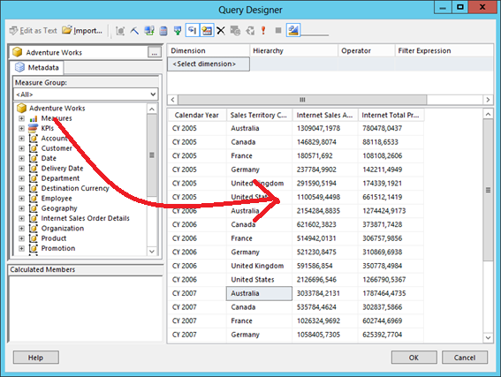
Task: Click the Cancel button
Action: pos(465,358)
